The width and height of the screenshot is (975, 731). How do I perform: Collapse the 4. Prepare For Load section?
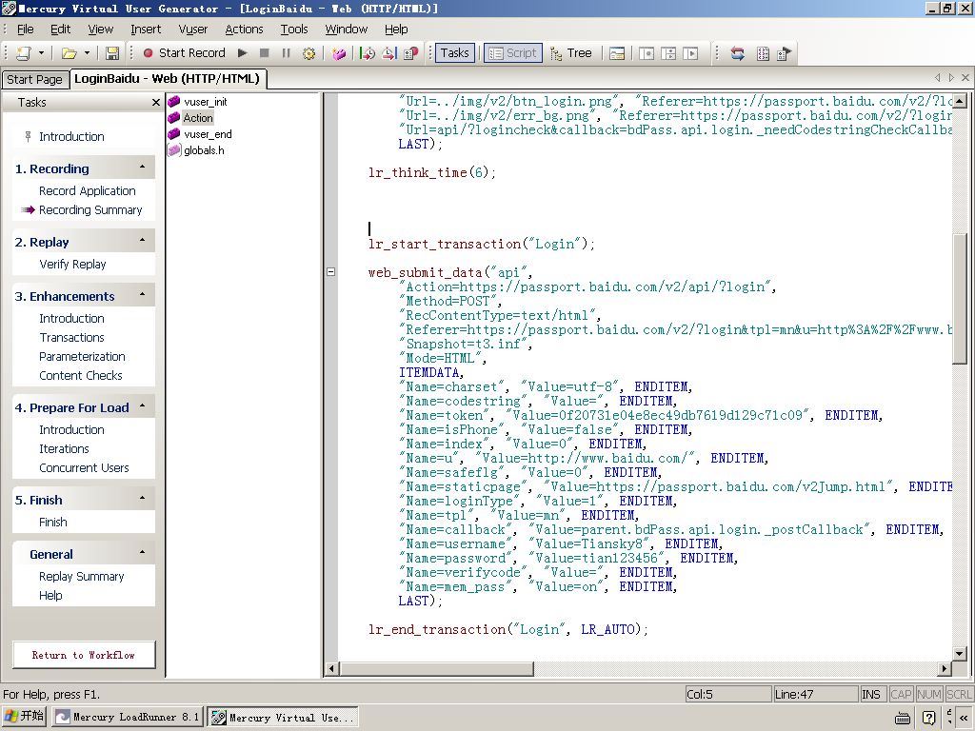point(143,406)
